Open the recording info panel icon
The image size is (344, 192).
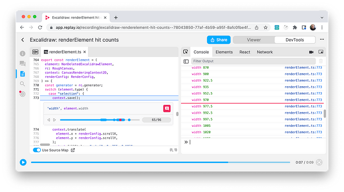tap(23, 53)
